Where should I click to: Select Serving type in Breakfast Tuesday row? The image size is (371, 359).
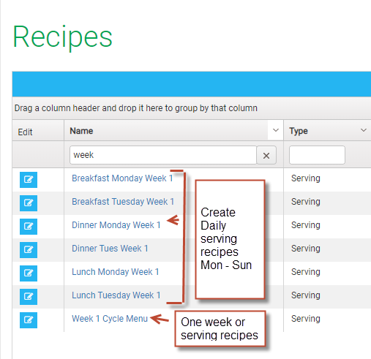[306, 202]
